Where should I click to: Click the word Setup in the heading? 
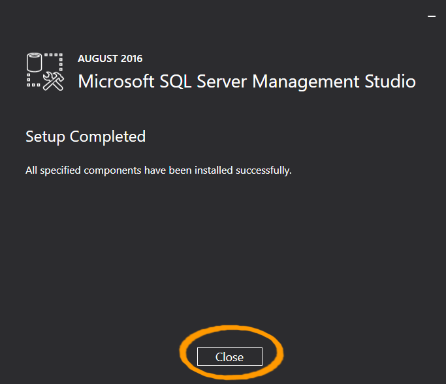(x=45, y=136)
